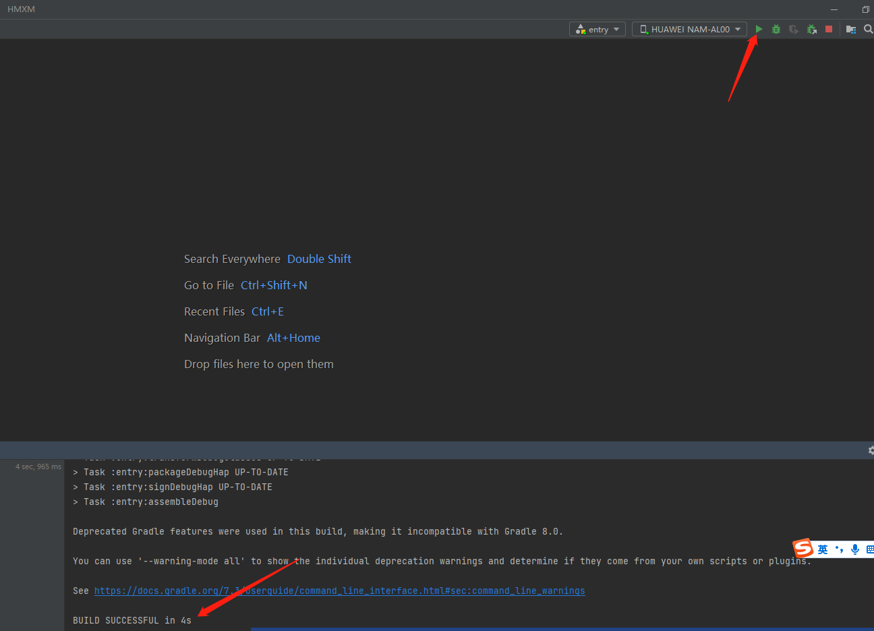874x631 pixels.
Task: Attach debugger to process icon
Action: [x=811, y=29]
